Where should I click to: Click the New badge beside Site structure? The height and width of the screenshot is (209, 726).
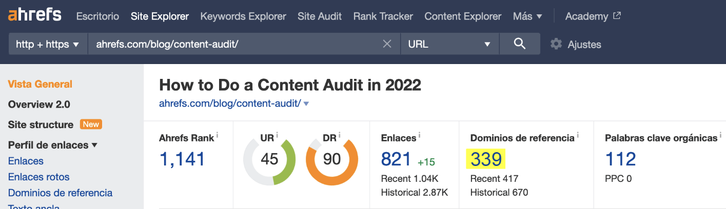[91, 124]
